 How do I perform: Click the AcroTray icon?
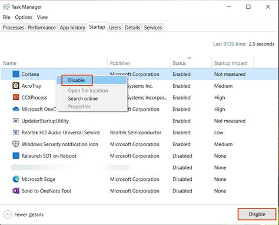pyautogui.click(x=16, y=85)
